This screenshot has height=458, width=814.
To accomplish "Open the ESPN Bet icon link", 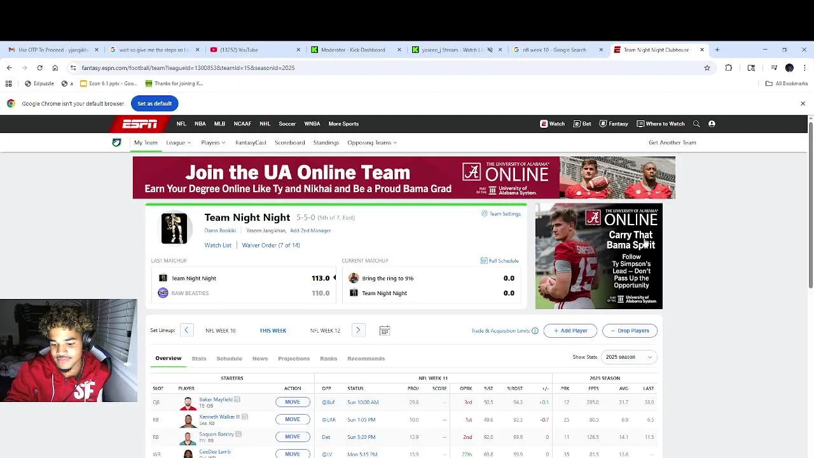I will pos(582,124).
